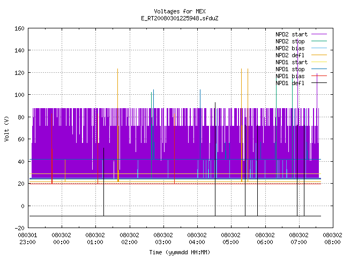Image resolution: width=343 pixels, height=257 pixels.
Task: Select the filename E_RT20080301225948.sfduZ subtitle
Action: point(180,18)
